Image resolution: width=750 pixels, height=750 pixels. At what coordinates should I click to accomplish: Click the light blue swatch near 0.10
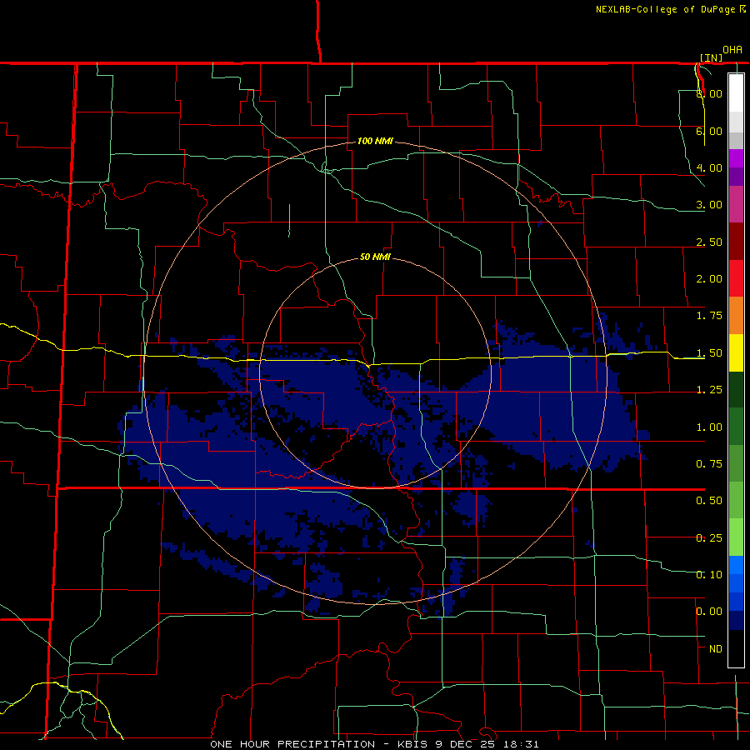[x=736, y=565]
